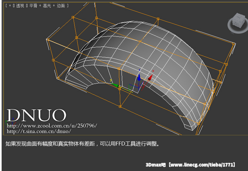Open the 透视 perspective view menu

pyautogui.click(x=20, y=6)
